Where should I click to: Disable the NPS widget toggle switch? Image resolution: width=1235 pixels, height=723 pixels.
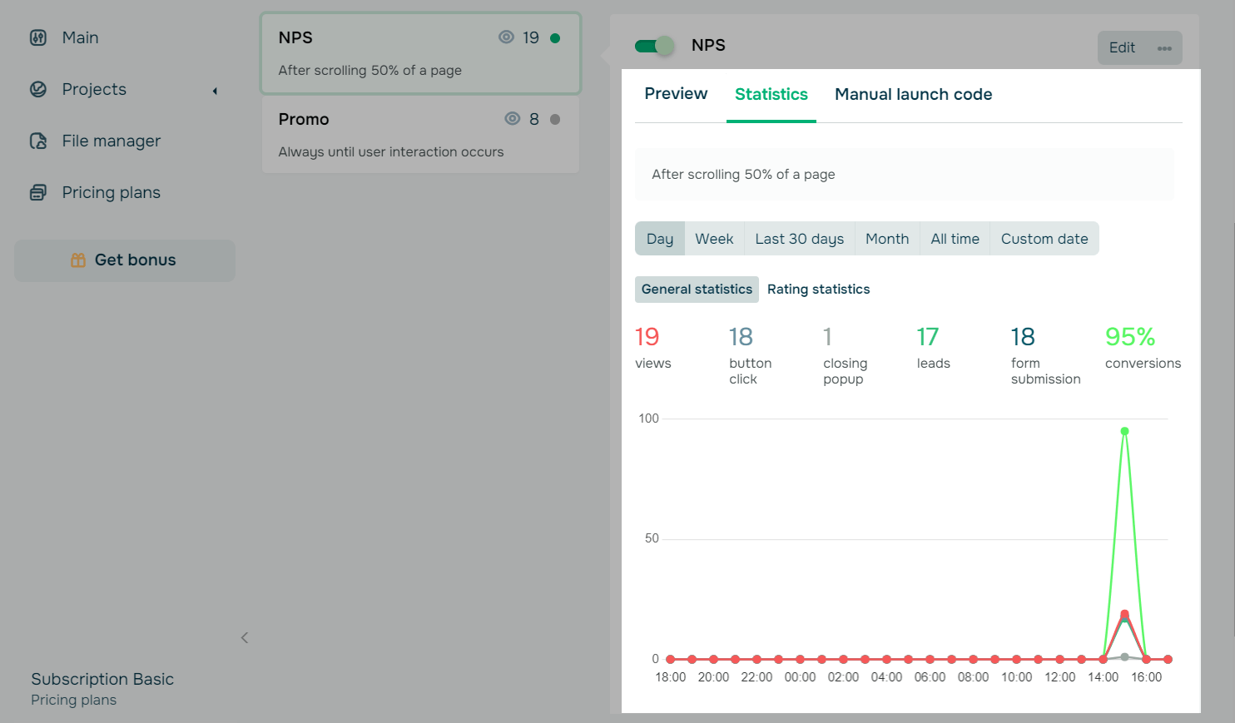point(654,46)
